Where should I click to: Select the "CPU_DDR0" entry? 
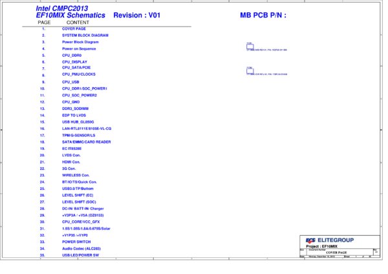click(72, 56)
